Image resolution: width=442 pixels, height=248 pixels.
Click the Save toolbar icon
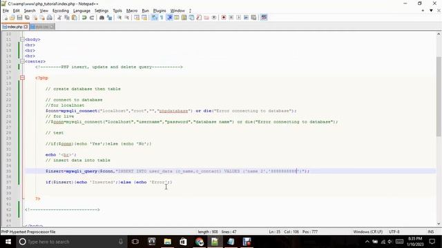coord(20,18)
